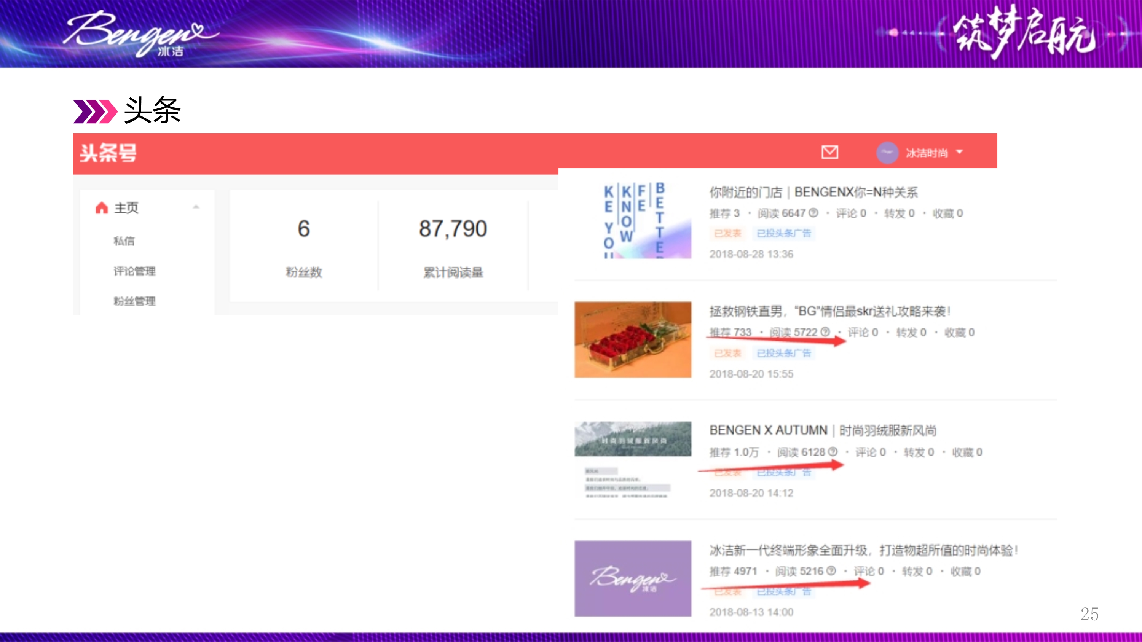Select 主页 in the sidebar
This screenshot has width=1142, height=642.
click(x=126, y=207)
